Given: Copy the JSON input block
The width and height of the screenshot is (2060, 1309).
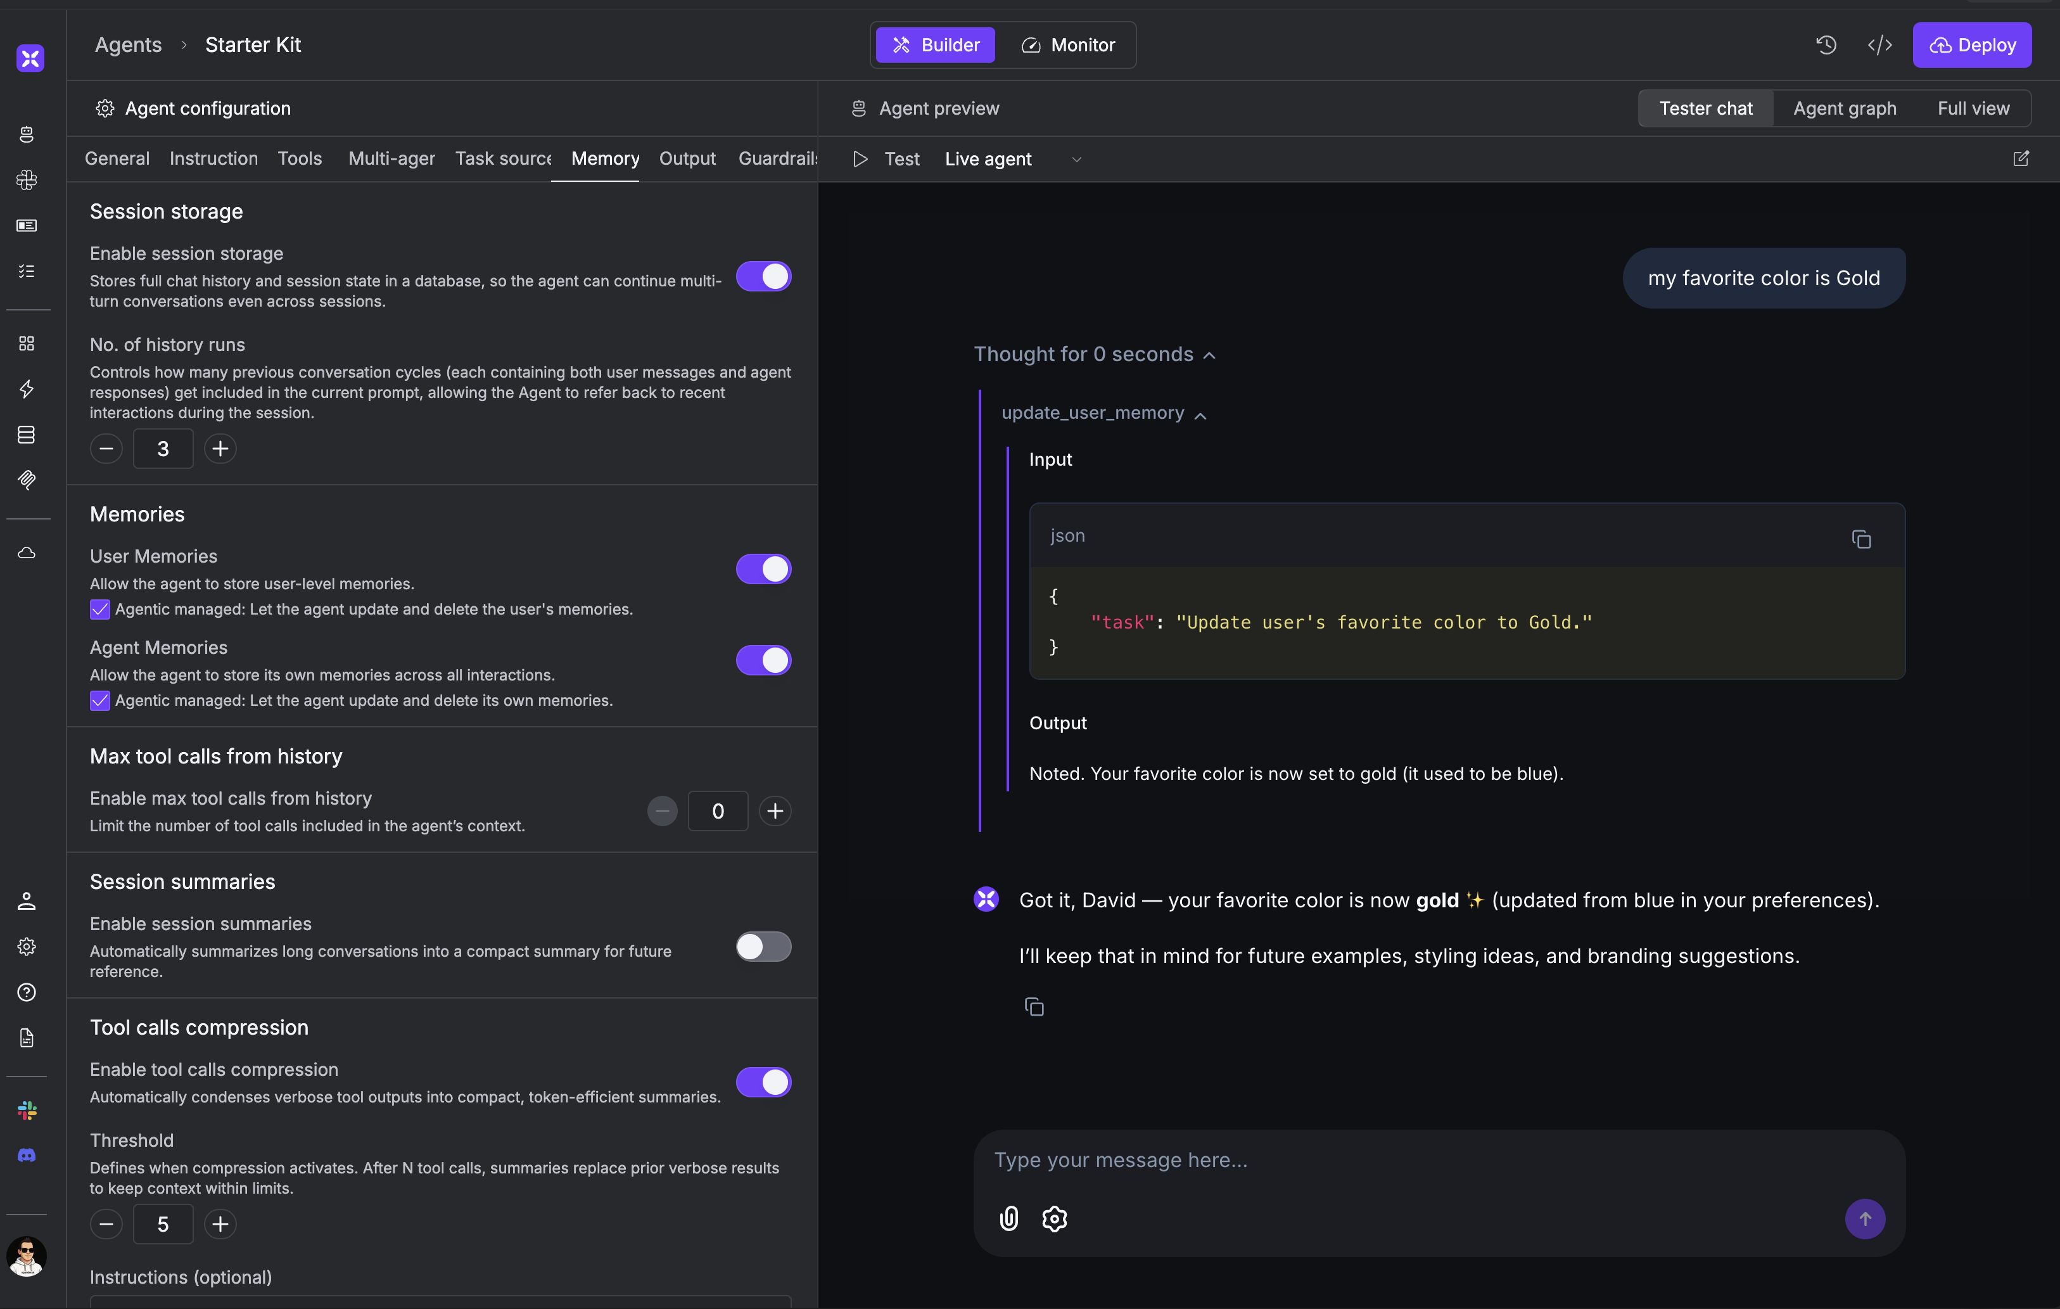Looking at the screenshot, I should (1862, 539).
